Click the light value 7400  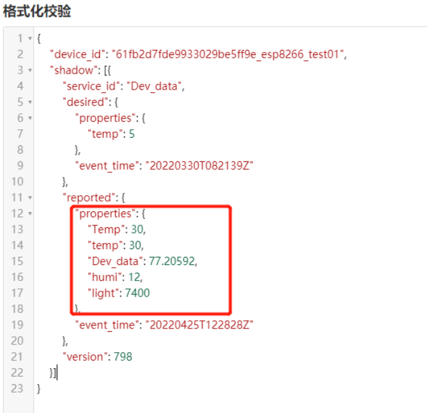tap(137, 293)
